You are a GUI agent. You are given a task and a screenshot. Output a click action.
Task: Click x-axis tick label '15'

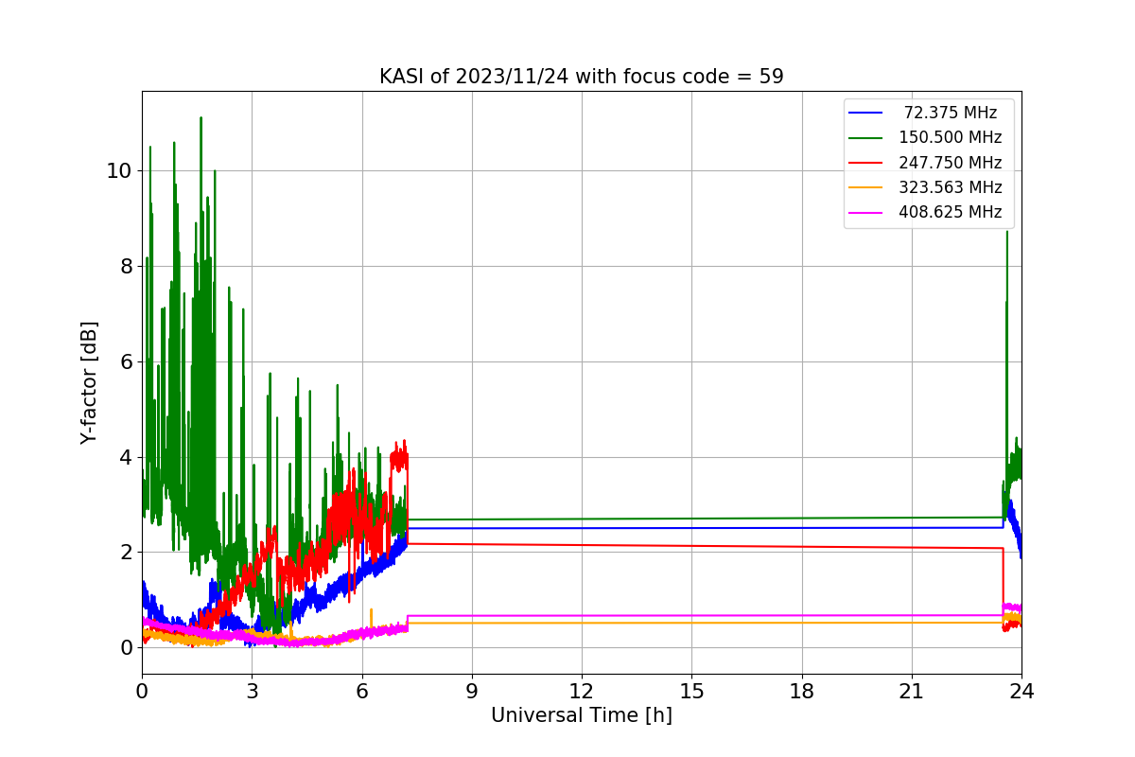(x=691, y=692)
